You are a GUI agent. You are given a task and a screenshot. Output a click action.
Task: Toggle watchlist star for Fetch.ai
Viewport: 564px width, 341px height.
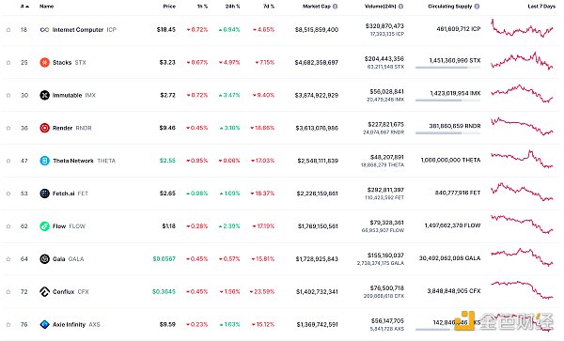[x=8, y=194]
